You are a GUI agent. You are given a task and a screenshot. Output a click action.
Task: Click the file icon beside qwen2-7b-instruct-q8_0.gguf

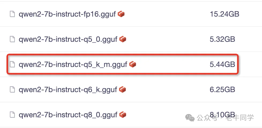12,115
